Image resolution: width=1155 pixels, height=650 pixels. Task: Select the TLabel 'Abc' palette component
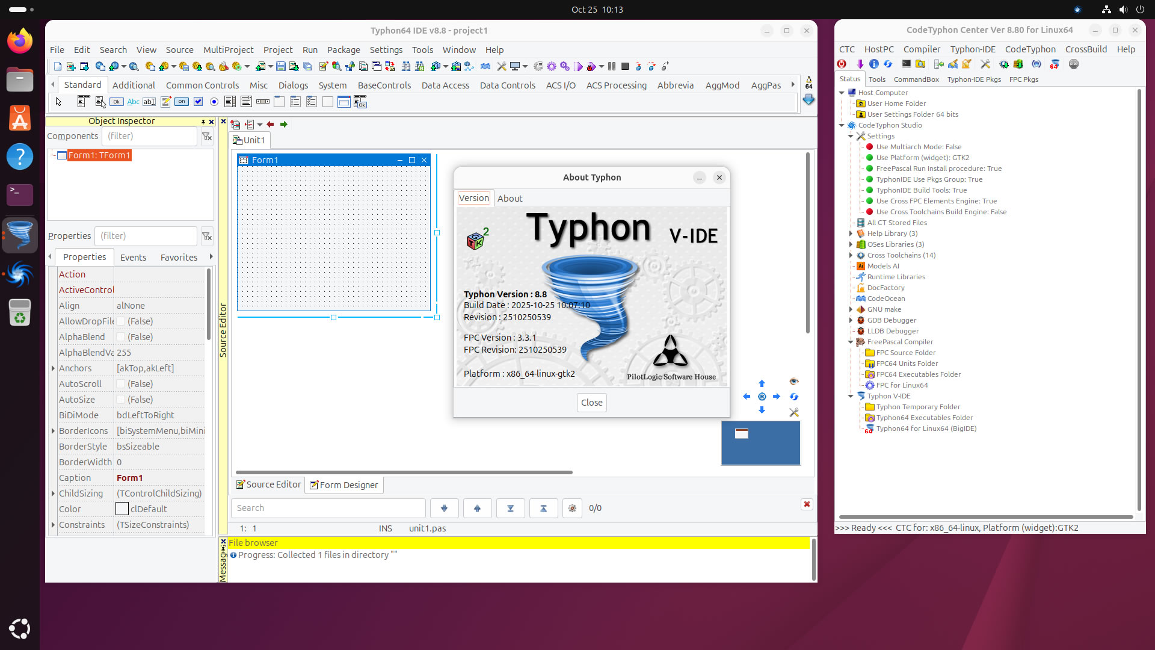(133, 102)
